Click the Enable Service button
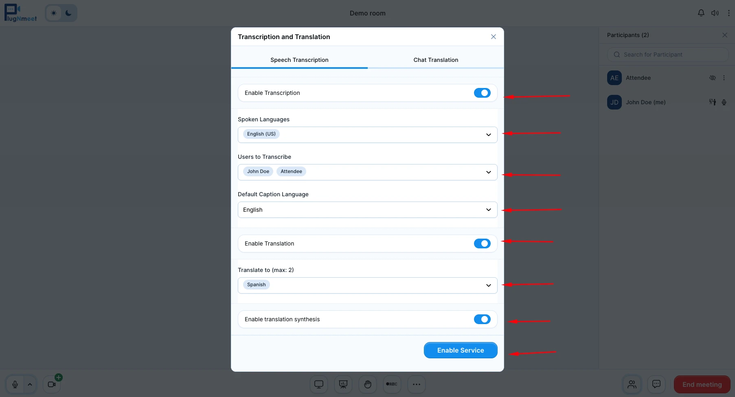 (461, 350)
